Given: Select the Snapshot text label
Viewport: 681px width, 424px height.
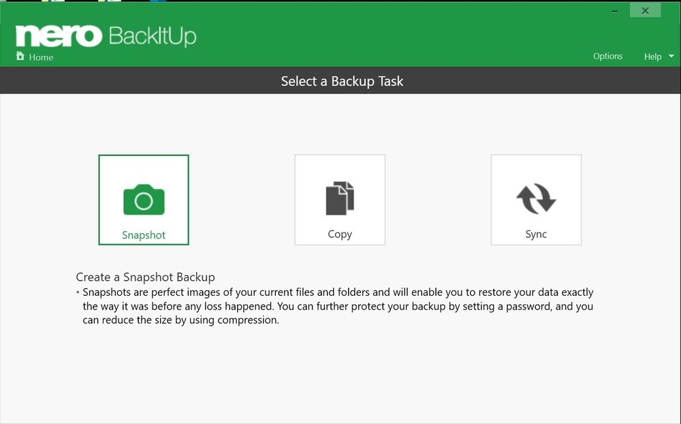Looking at the screenshot, I should [144, 235].
